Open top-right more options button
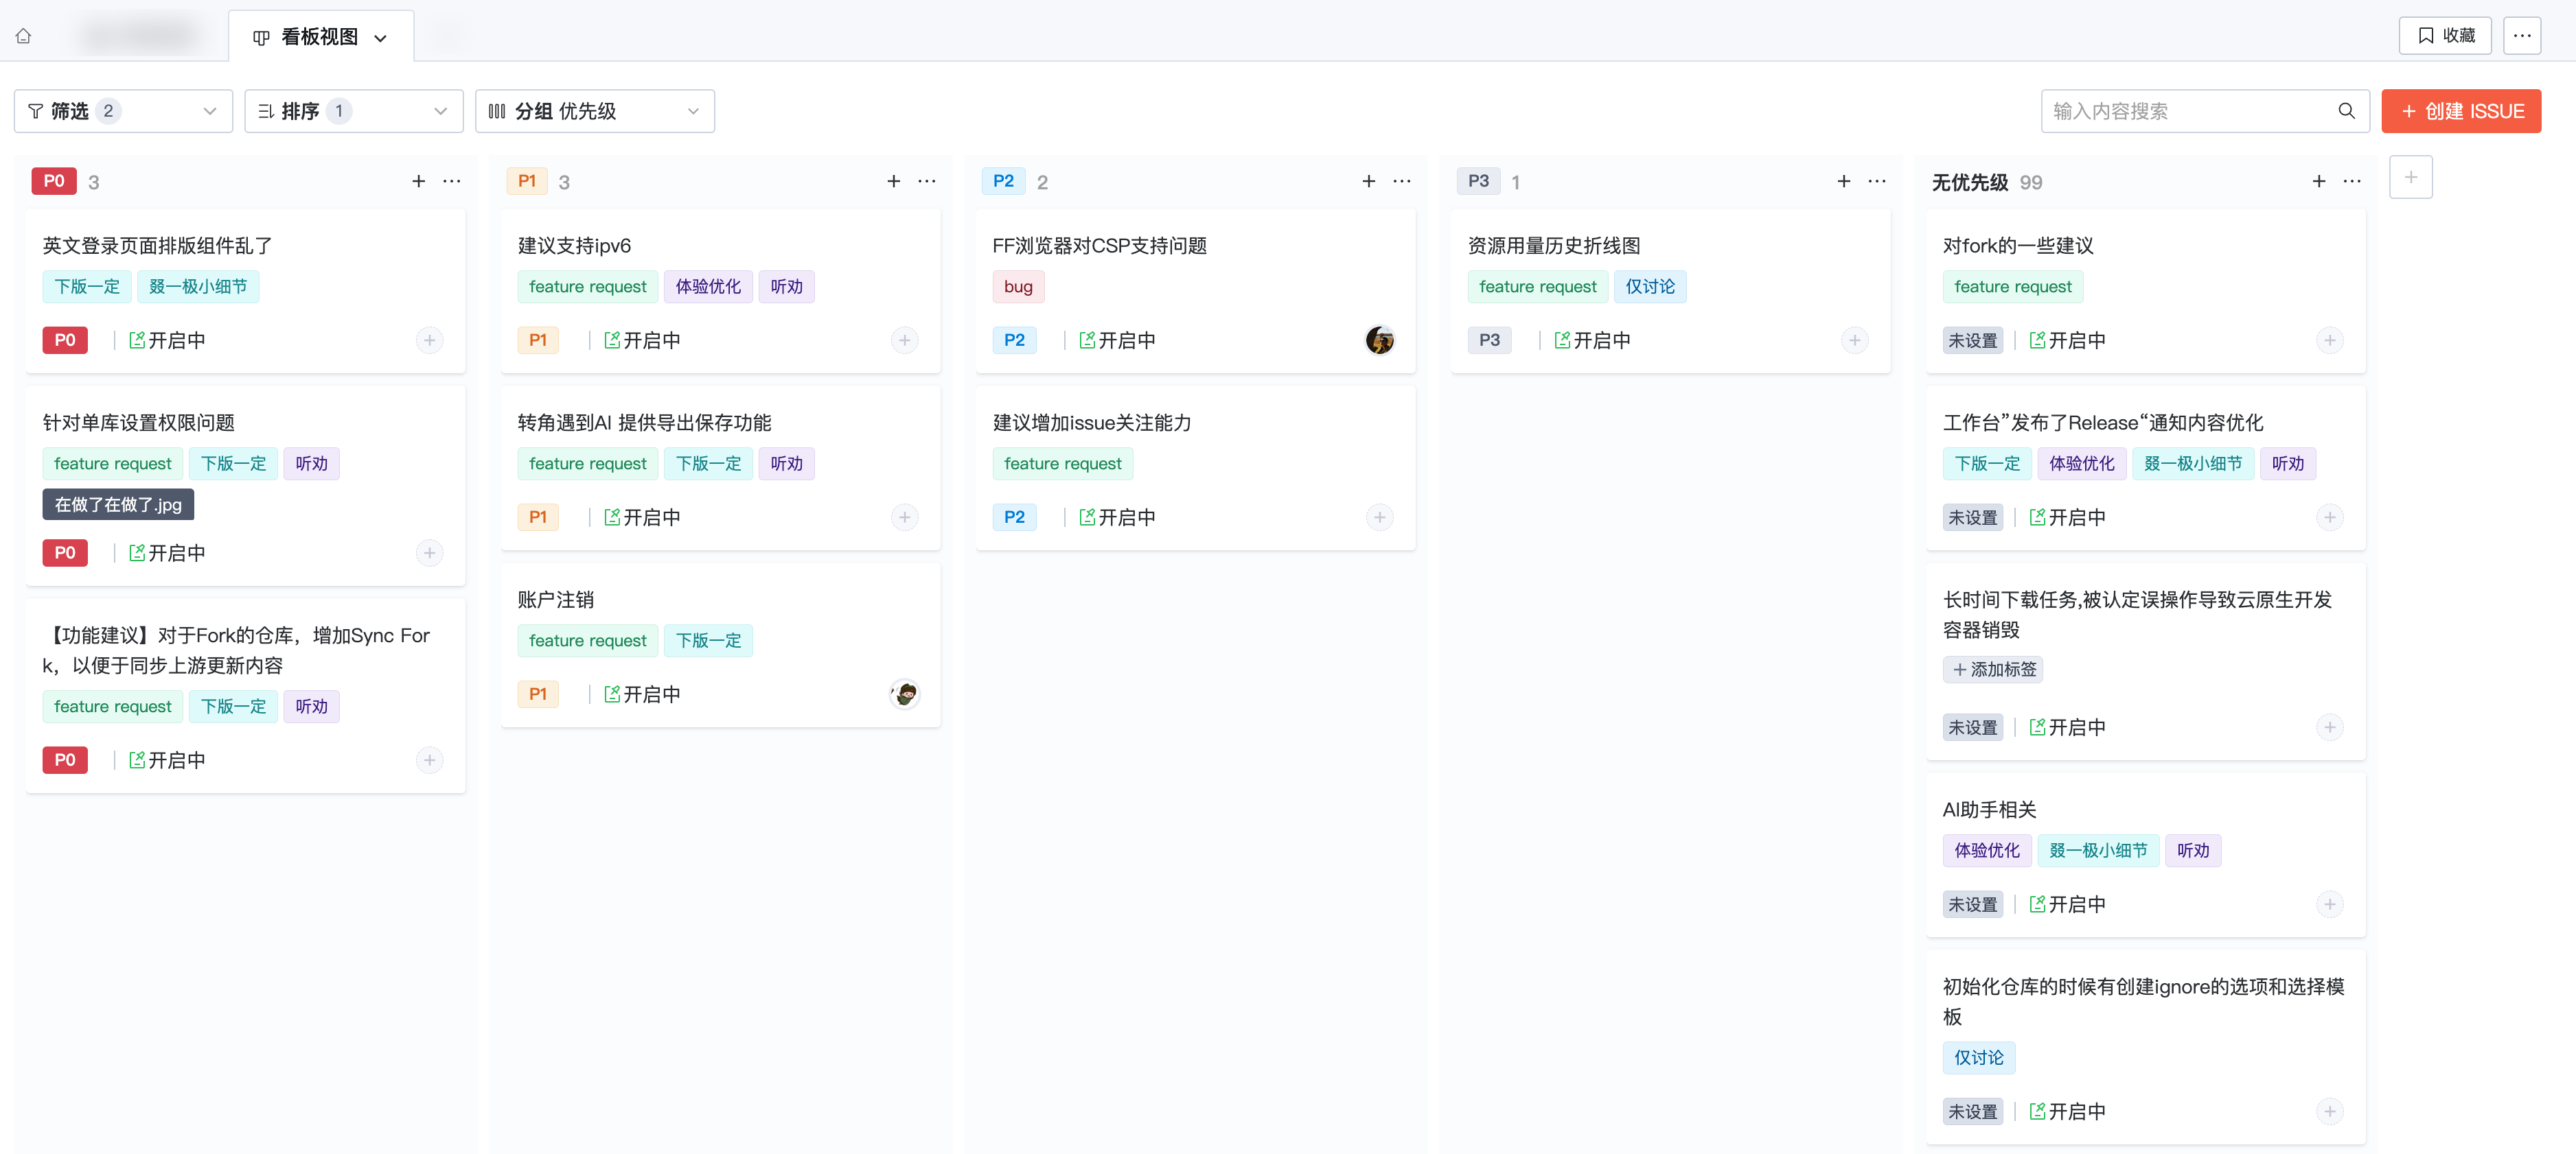 coord(2522,36)
